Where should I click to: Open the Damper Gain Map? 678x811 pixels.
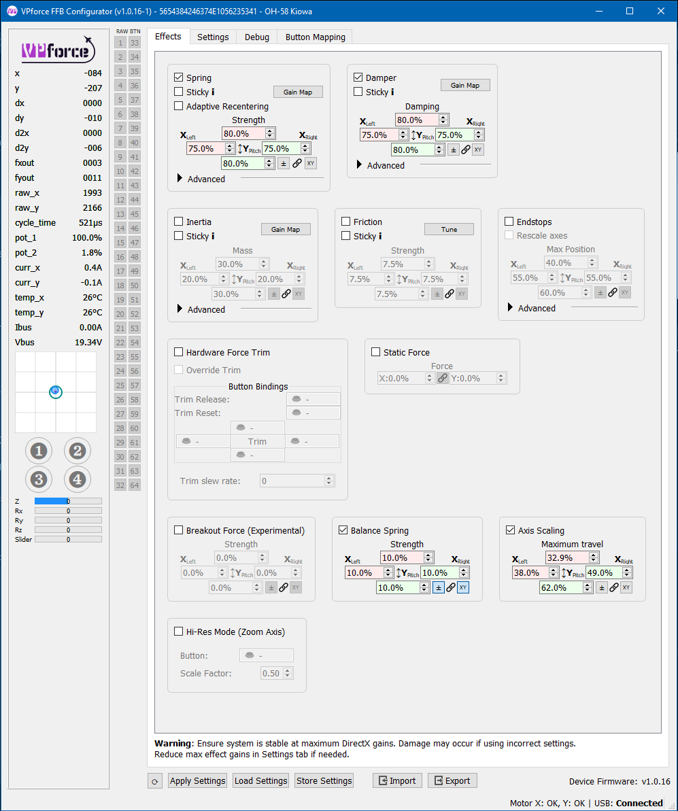(x=465, y=86)
